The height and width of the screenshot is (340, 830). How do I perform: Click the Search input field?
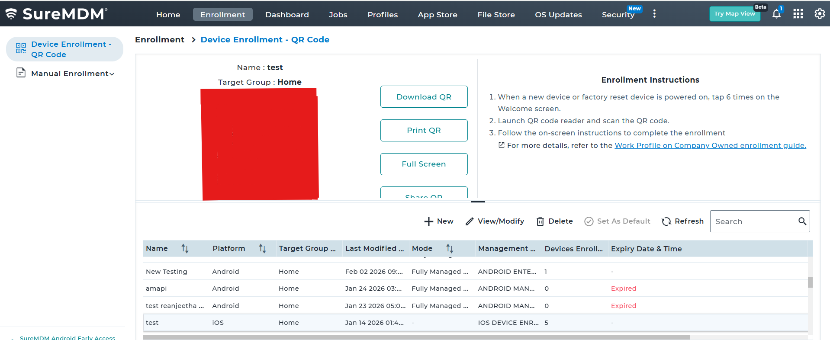coord(754,221)
